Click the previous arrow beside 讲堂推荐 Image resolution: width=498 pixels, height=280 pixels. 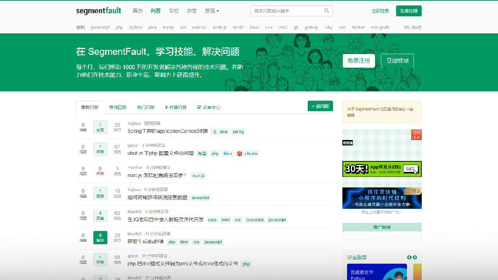coord(409,257)
